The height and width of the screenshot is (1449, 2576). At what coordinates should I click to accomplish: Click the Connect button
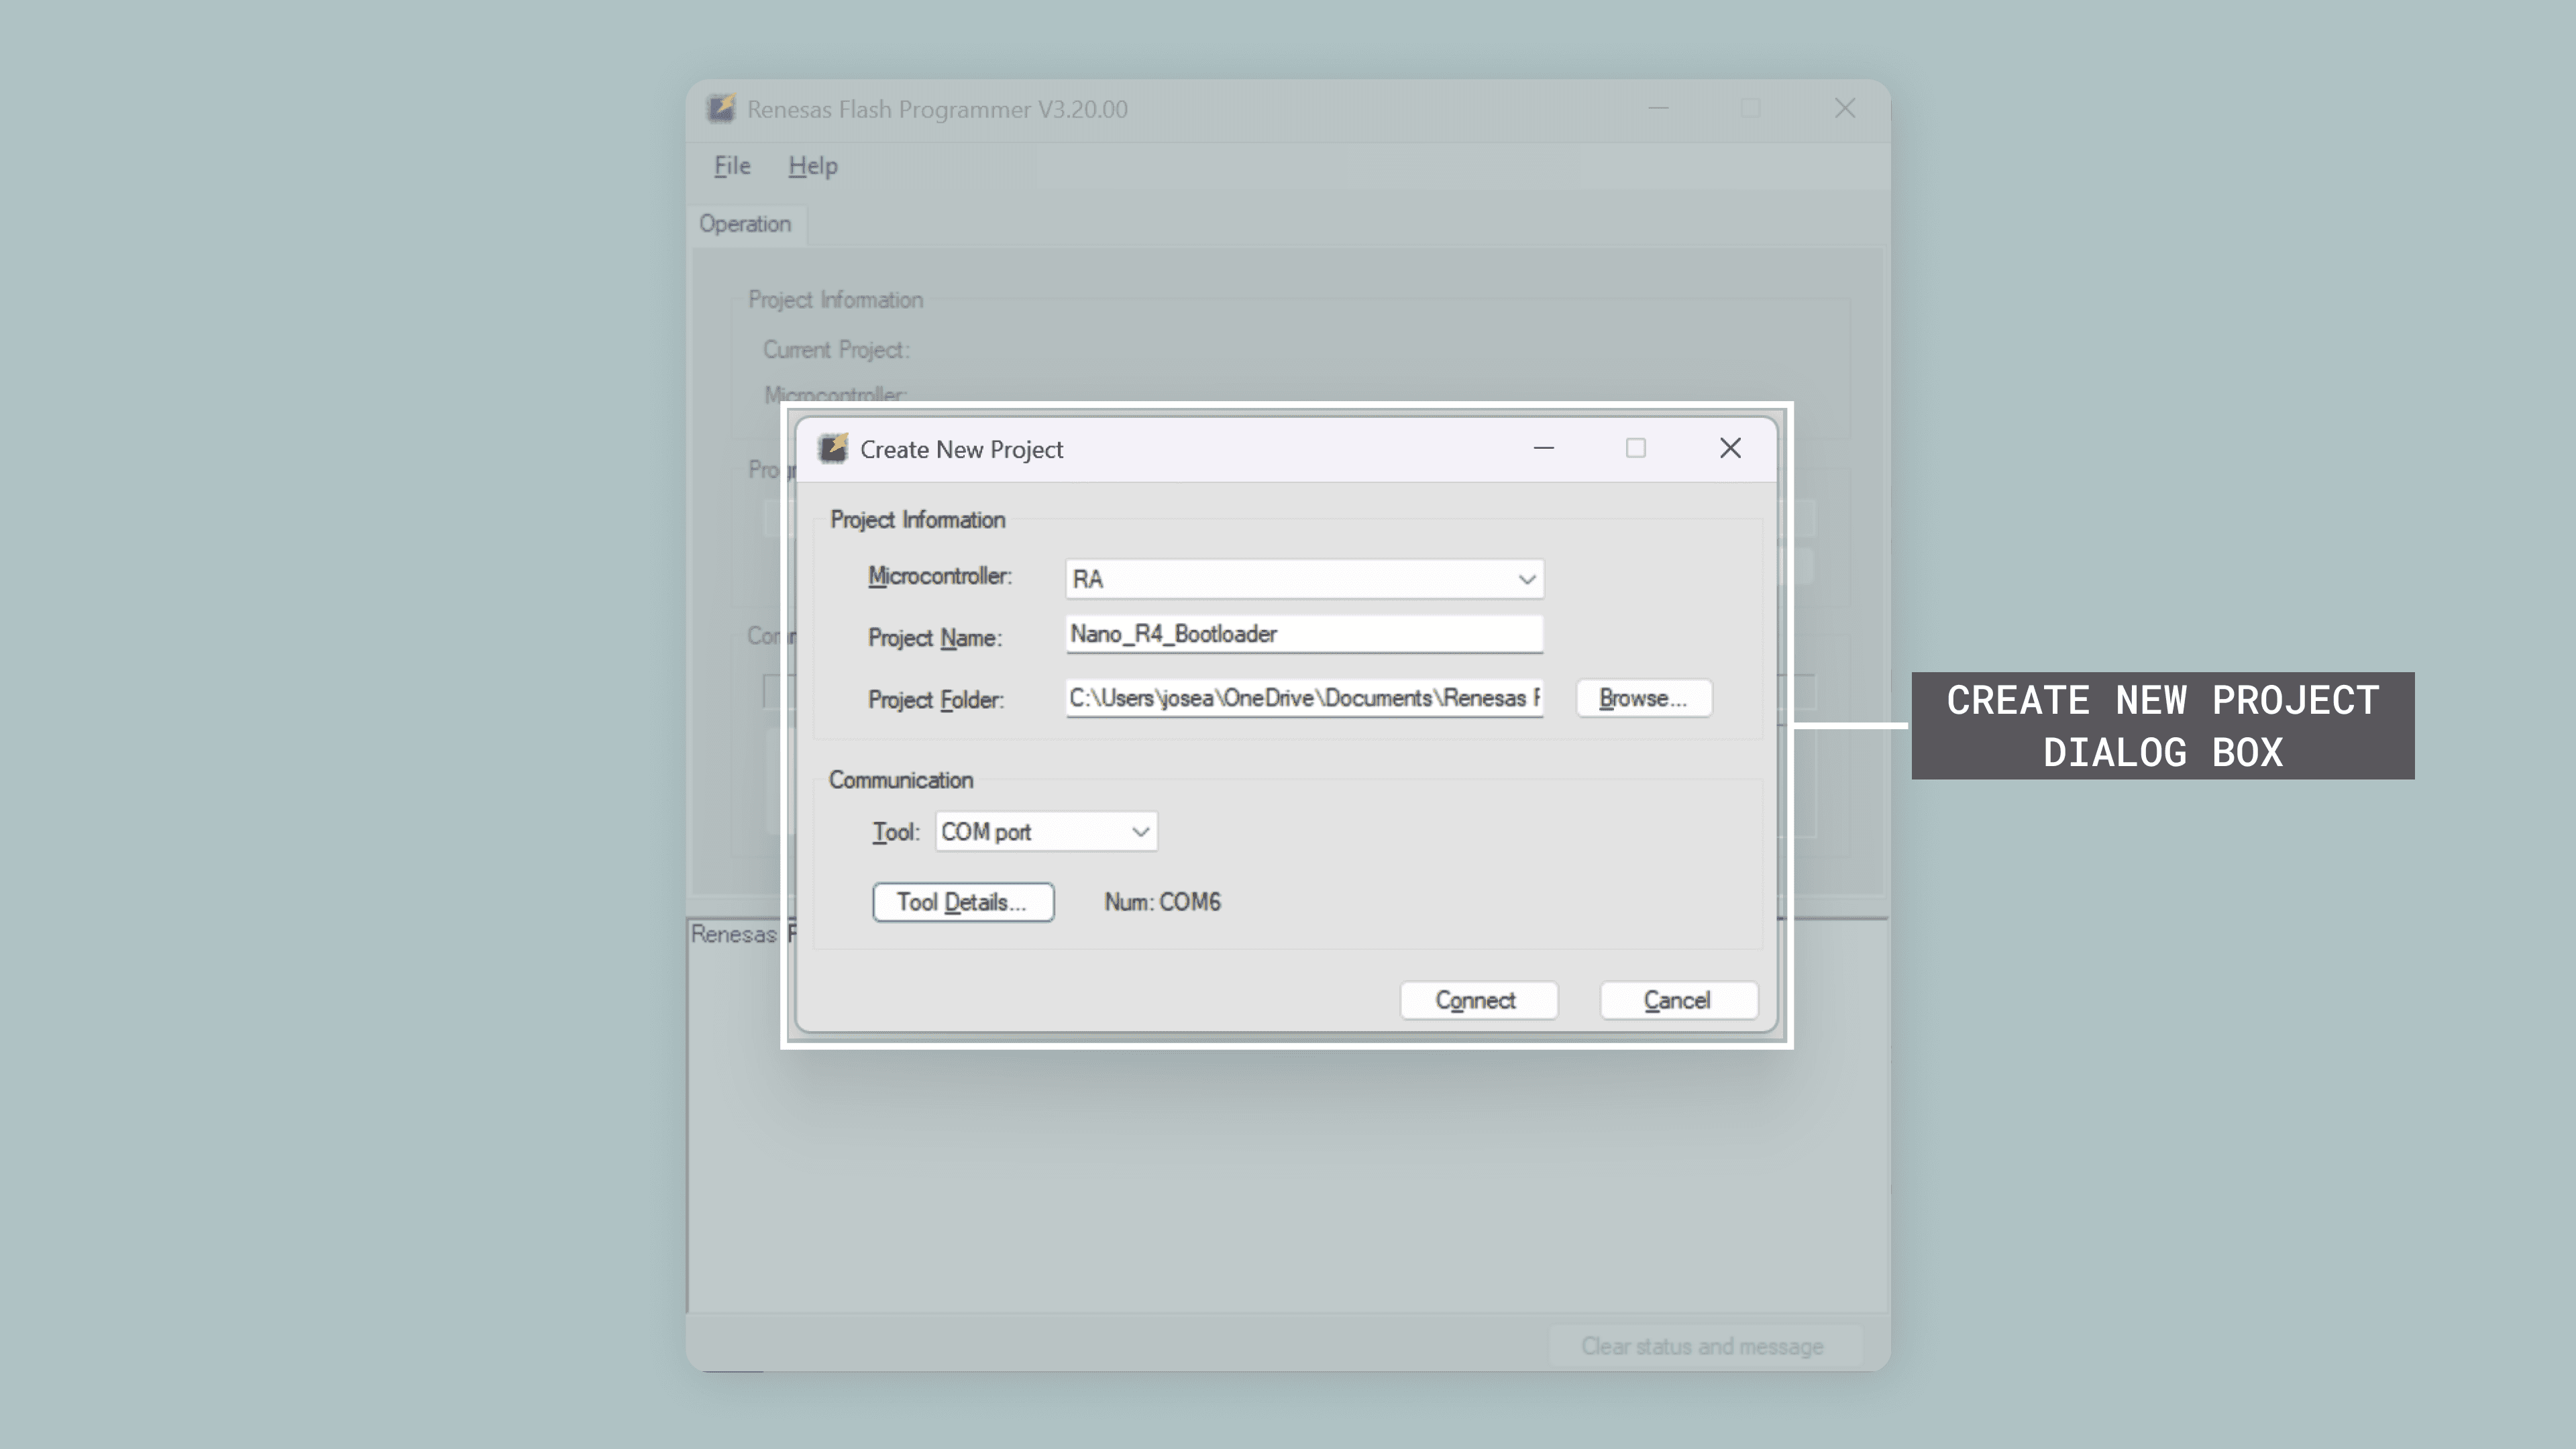coord(1478,1000)
